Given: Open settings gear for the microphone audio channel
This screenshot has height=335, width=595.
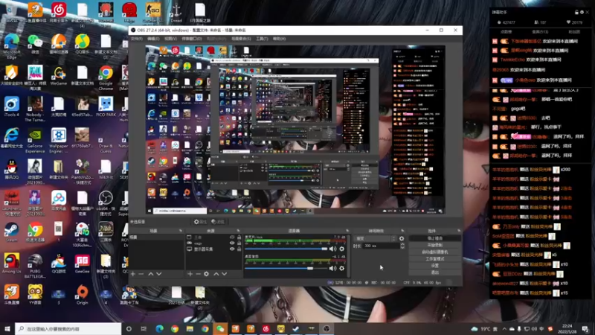Looking at the screenshot, I should click(342, 249).
